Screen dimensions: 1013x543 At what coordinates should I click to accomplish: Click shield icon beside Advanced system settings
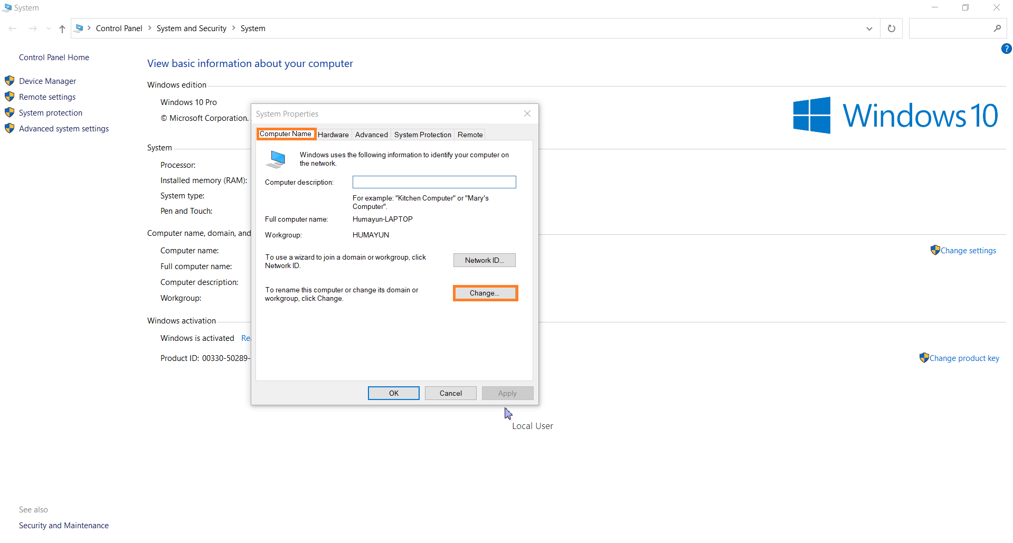tap(10, 128)
